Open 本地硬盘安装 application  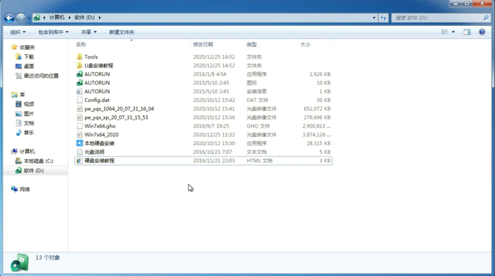pos(99,143)
